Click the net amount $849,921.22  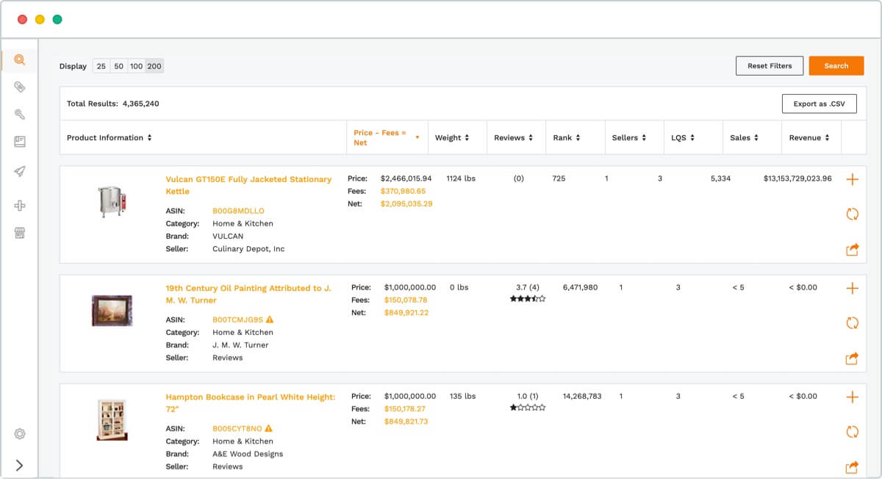click(x=406, y=312)
